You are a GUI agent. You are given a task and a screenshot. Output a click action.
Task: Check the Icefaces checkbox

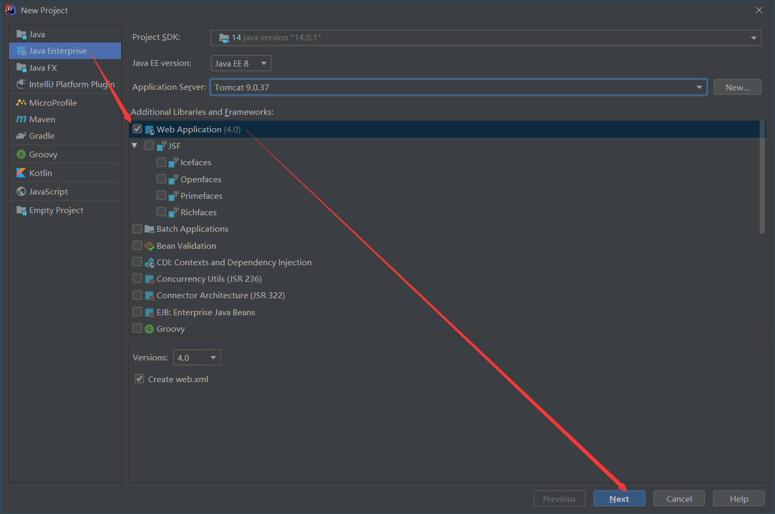click(x=161, y=162)
